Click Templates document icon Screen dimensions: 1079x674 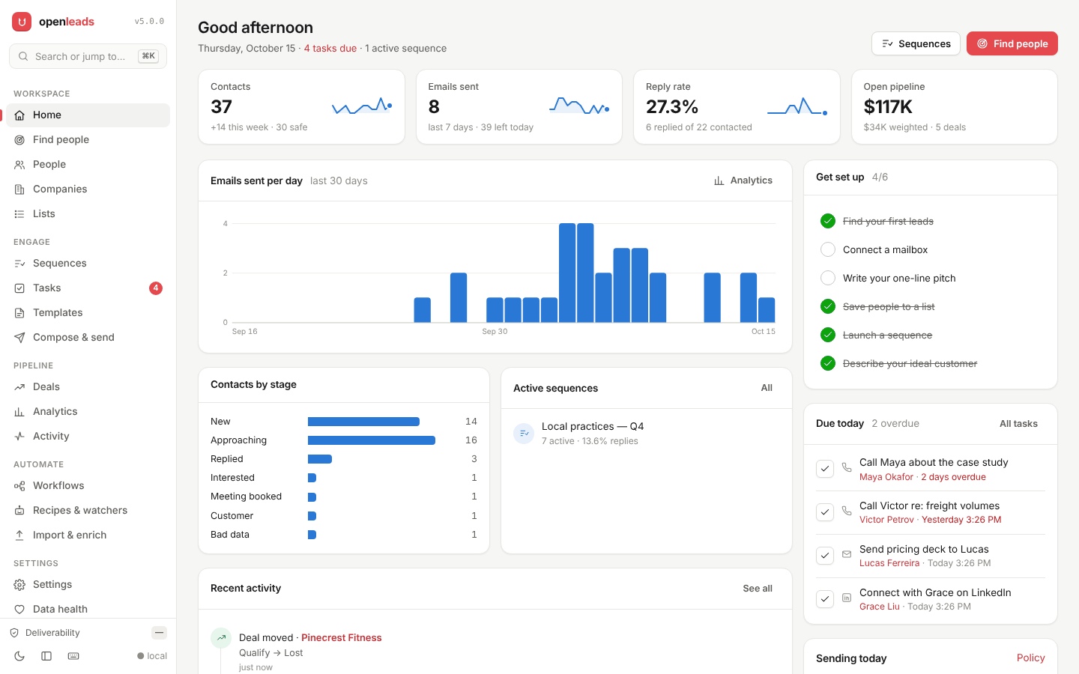point(19,313)
